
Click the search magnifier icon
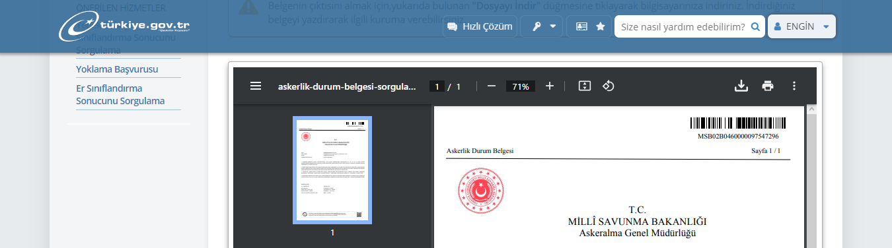click(x=755, y=27)
